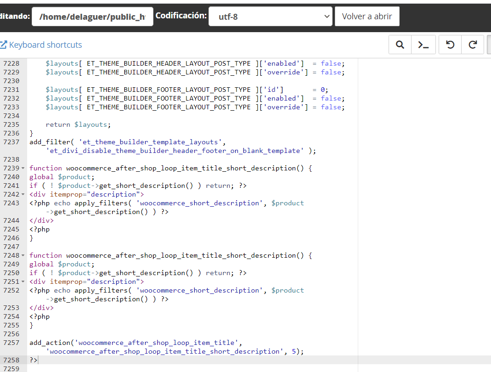Click 'et_theme_builder_template_layouts' string
Screen dimensions: 491x372
(150, 142)
